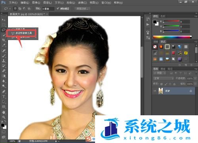Click the foreground color swatch in Color panel
The image size is (198, 143).
click(155, 22)
